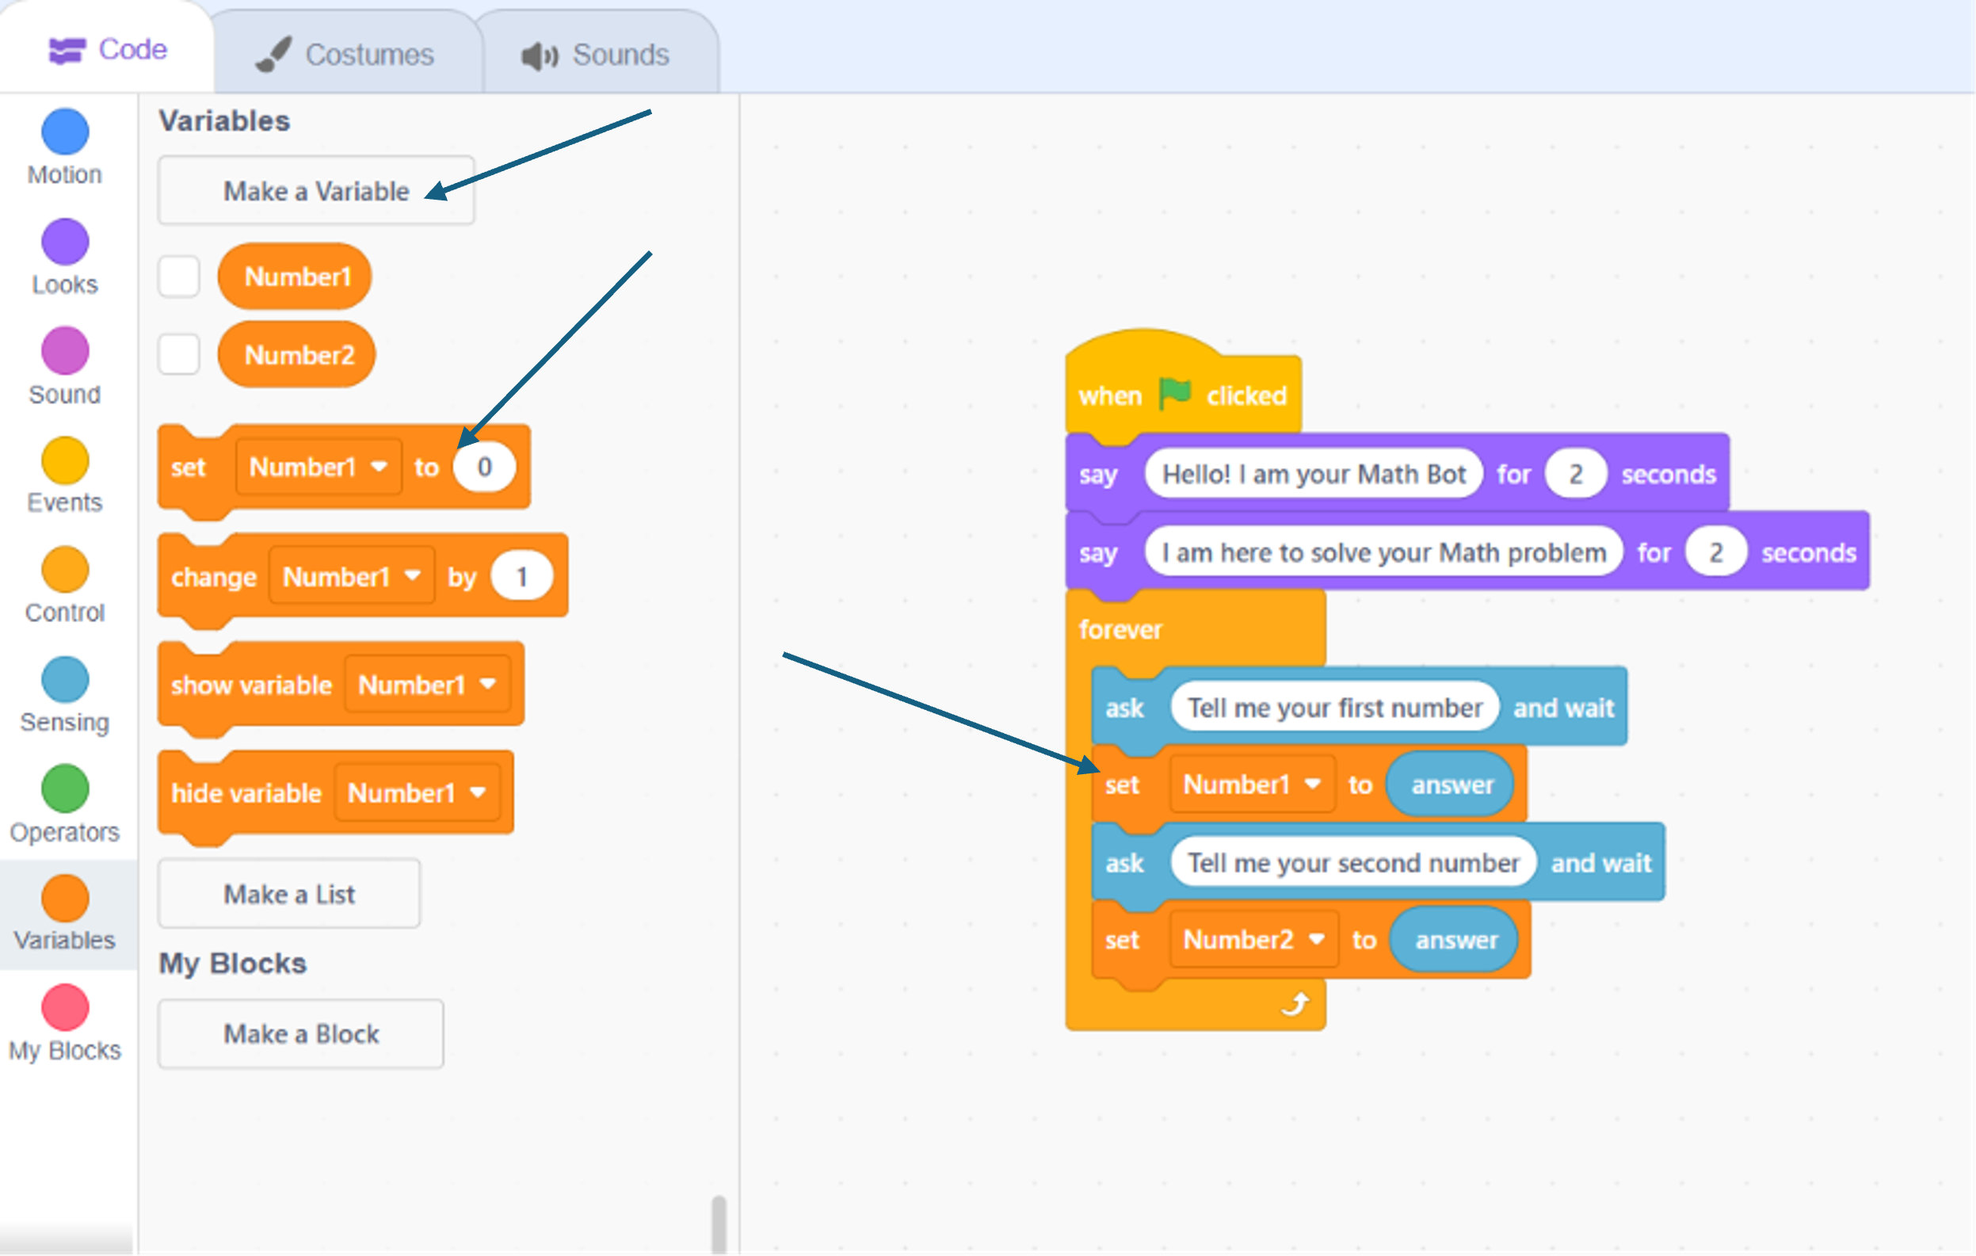Click seconds value in first say block
Viewport: 1976px width, 1256px height.
tap(1575, 474)
